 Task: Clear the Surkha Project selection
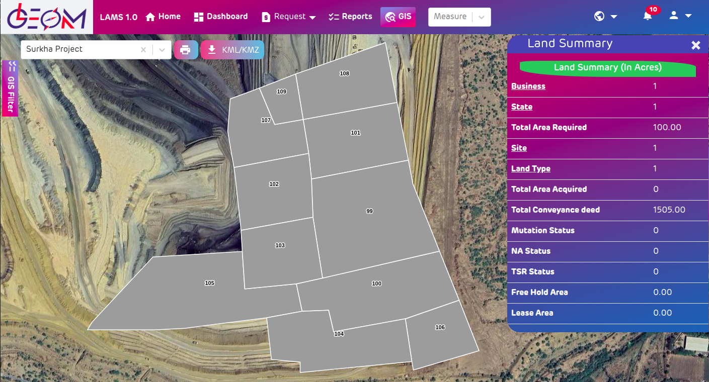[x=143, y=50]
